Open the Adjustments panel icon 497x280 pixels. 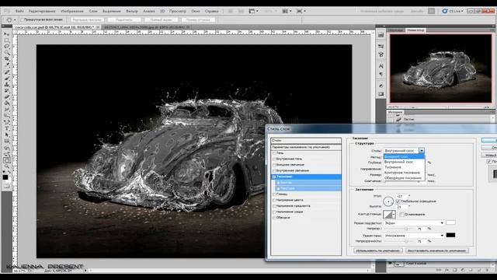pyautogui.click(x=381, y=86)
